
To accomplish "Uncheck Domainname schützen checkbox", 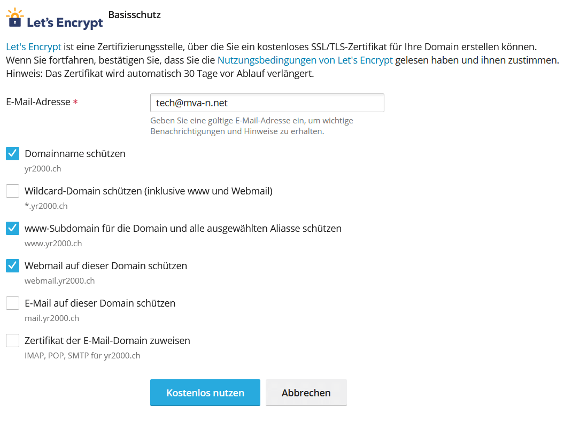I will pyautogui.click(x=13, y=154).
